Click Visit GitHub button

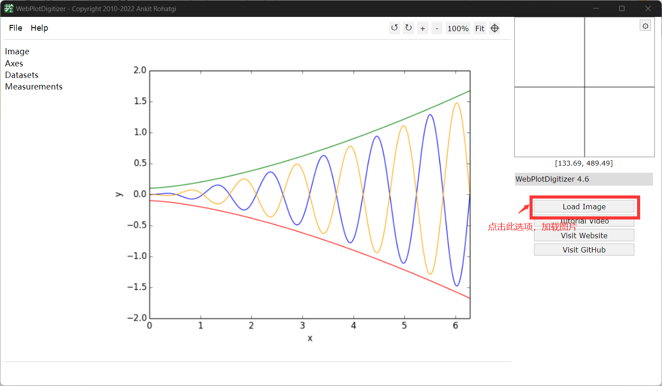584,249
